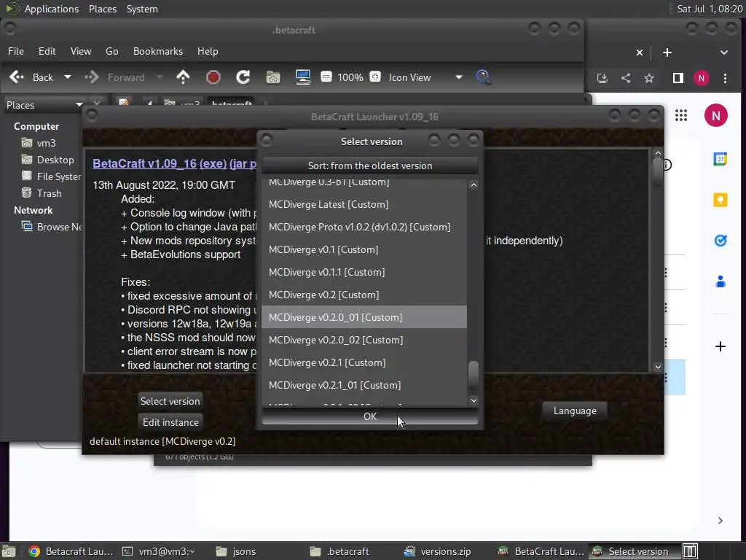Open the File menu

pos(16,51)
